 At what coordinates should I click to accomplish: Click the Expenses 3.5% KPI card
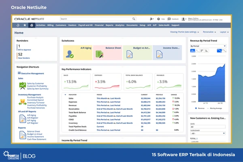tap(107, 82)
